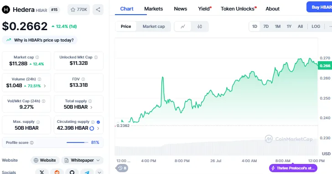Click circulating supply progress ring icon

(92, 128)
